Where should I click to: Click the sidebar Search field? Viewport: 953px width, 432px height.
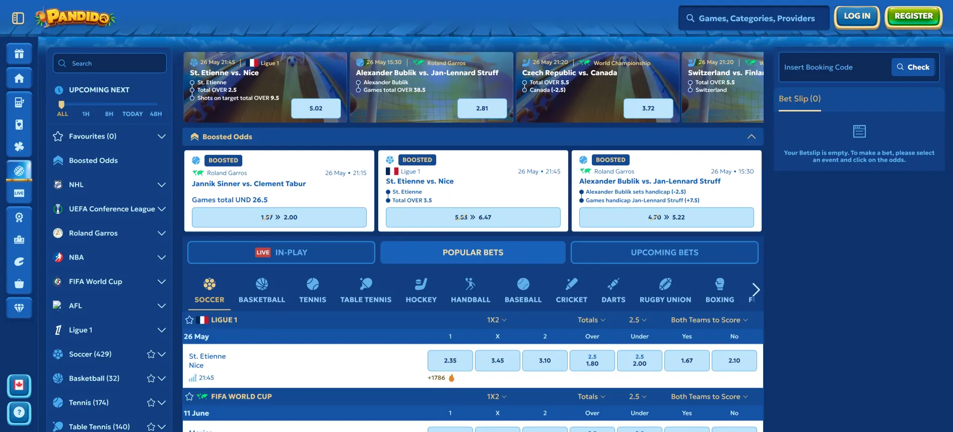[110, 64]
